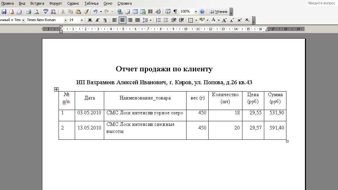The width and height of the screenshot is (338, 190).
Task: Start a bulleted list
Action: pyautogui.click(x=166, y=20)
